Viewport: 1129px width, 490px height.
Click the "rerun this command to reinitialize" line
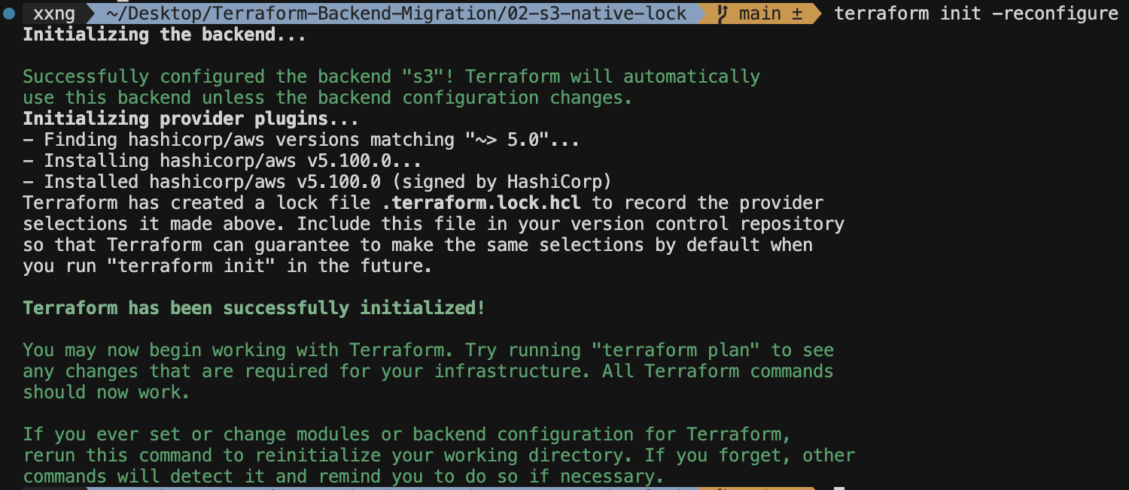click(x=438, y=455)
